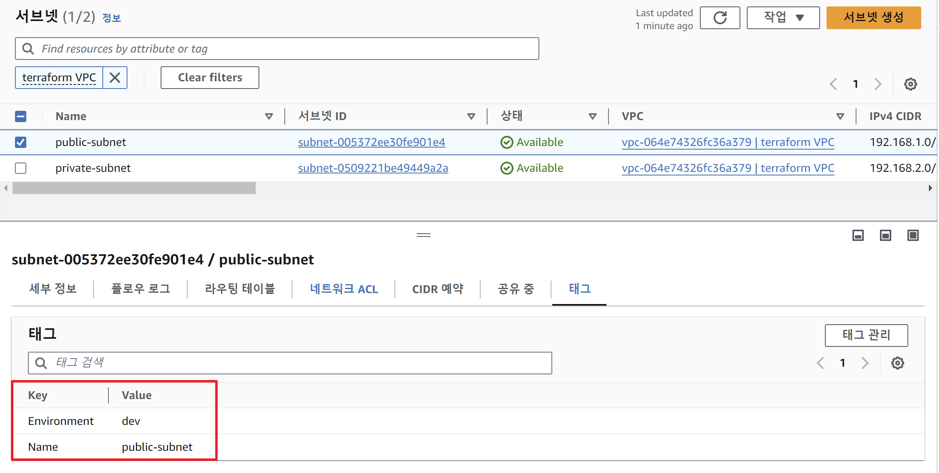Click the refresh subnets icon button
The width and height of the screenshot is (939, 473).
[x=720, y=18]
